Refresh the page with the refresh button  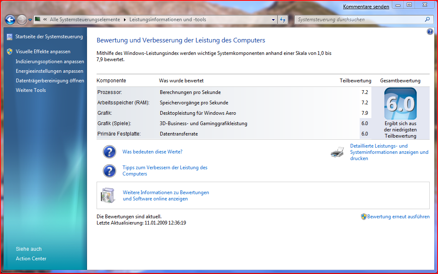click(283, 20)
